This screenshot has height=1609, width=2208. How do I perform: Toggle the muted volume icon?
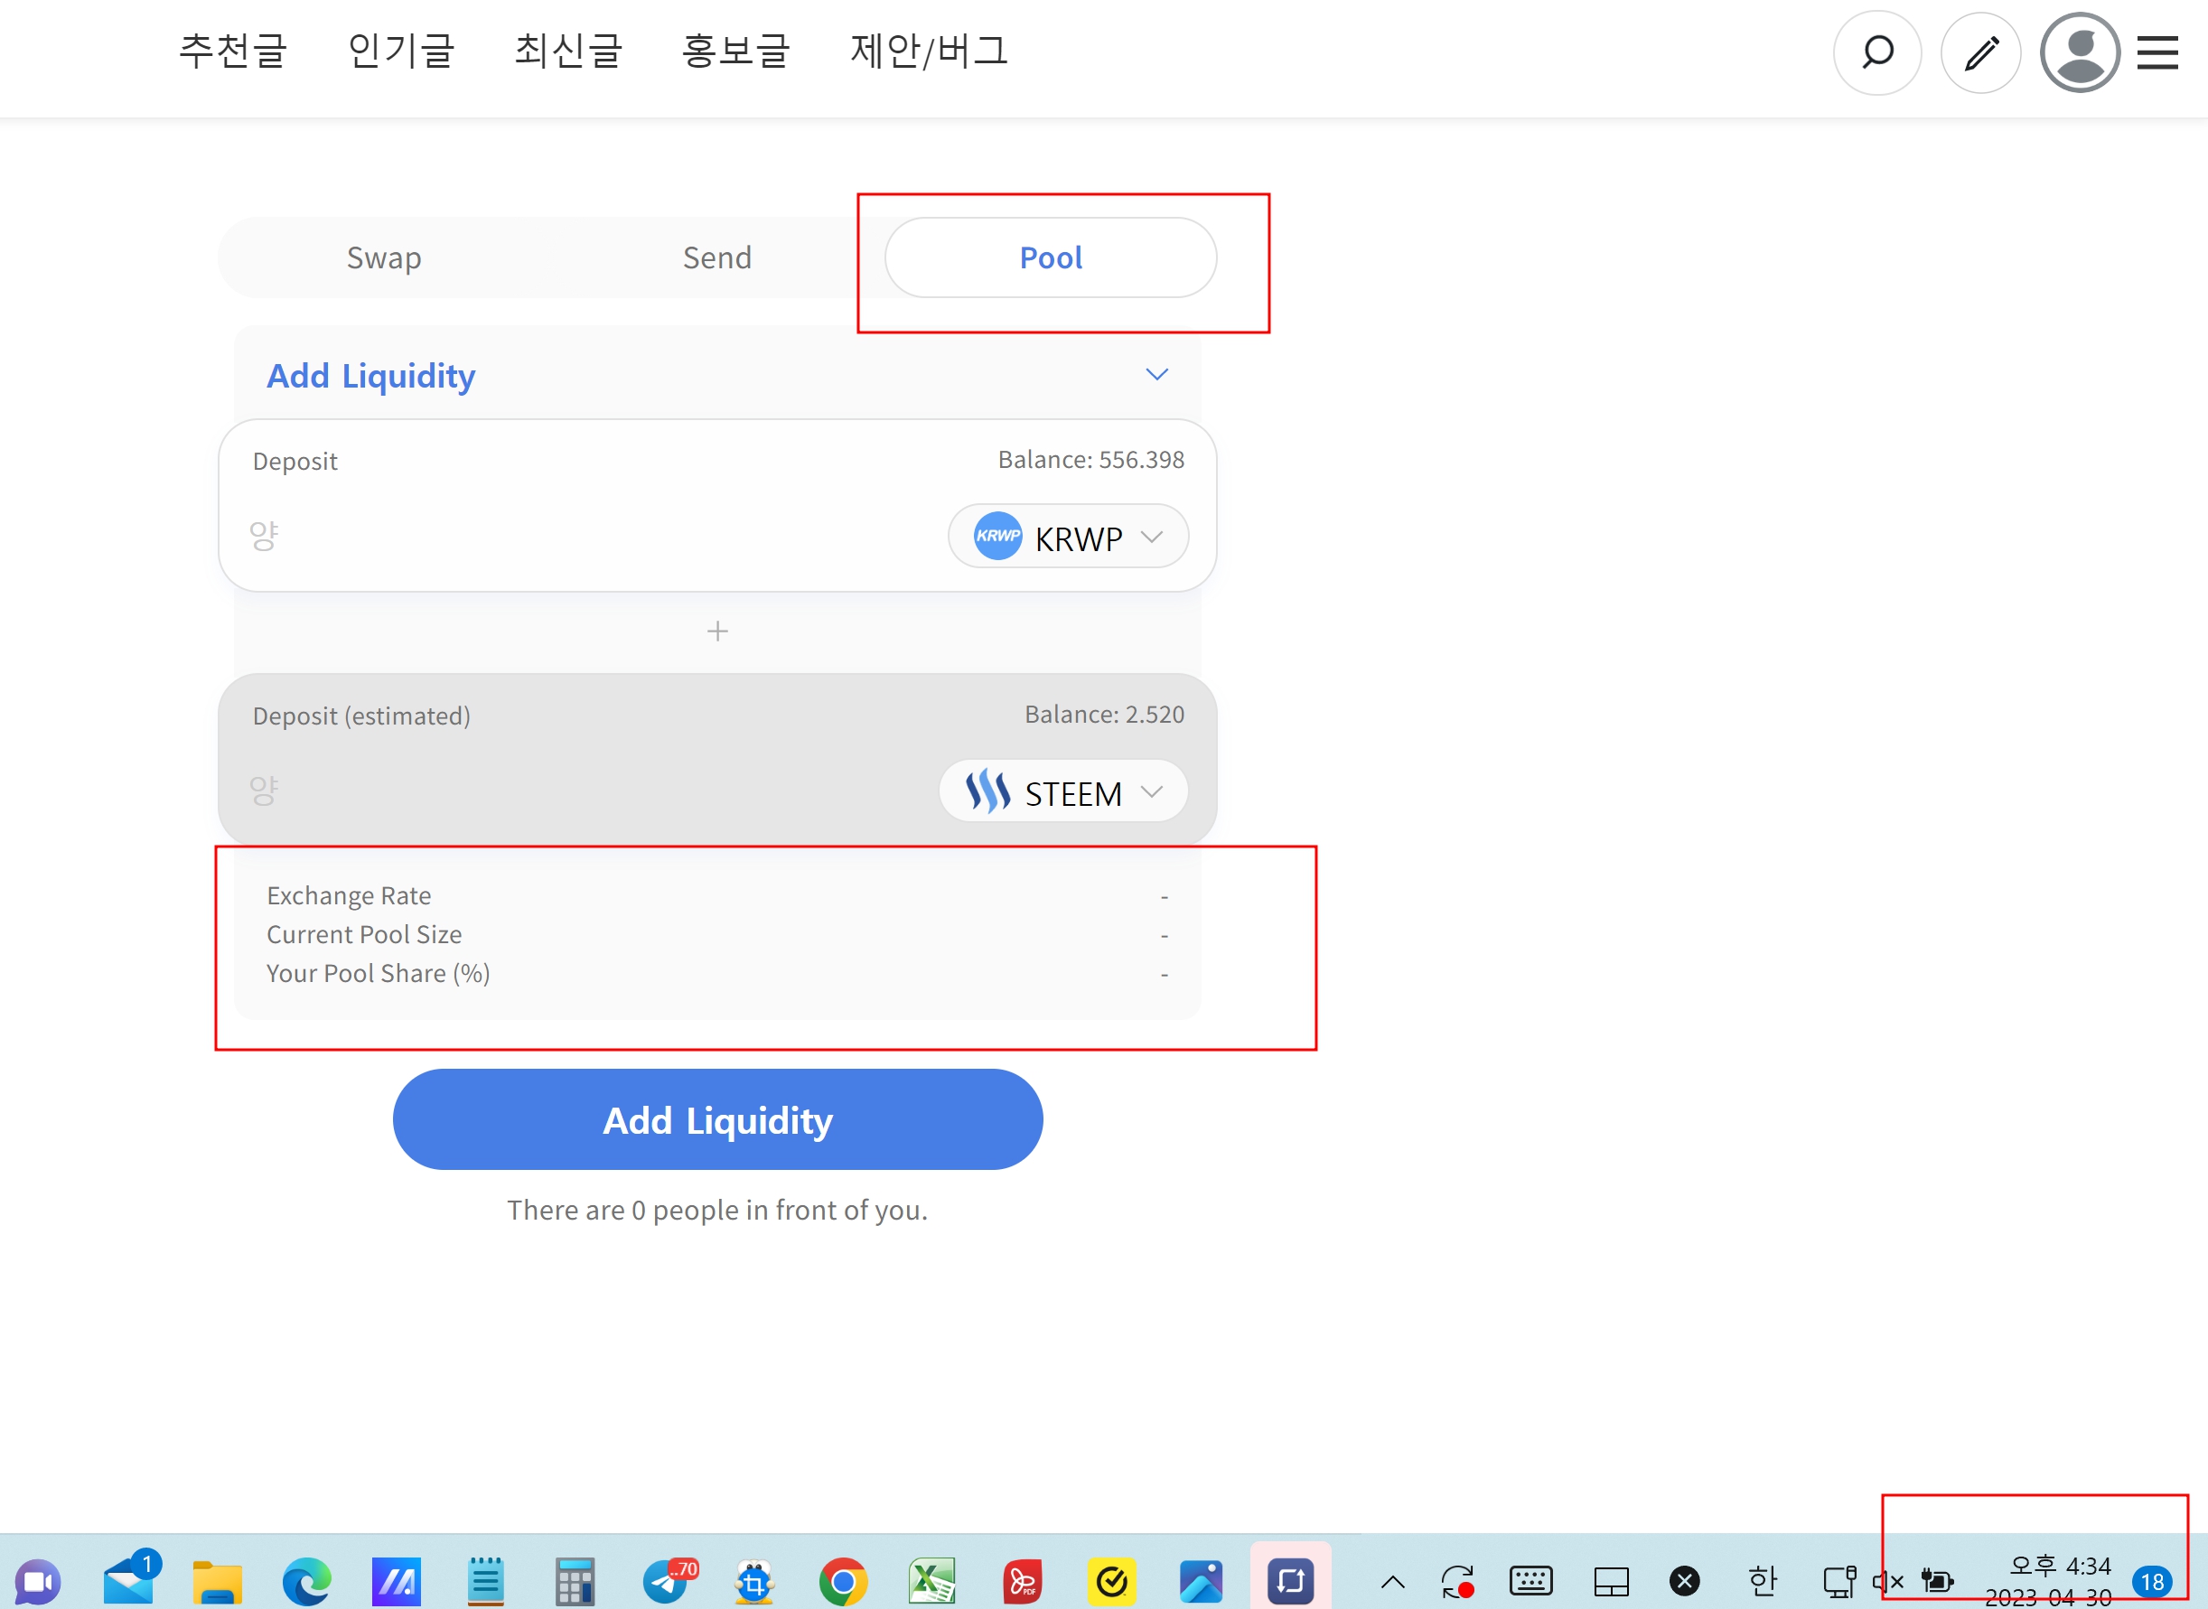click(1886, 1582)
